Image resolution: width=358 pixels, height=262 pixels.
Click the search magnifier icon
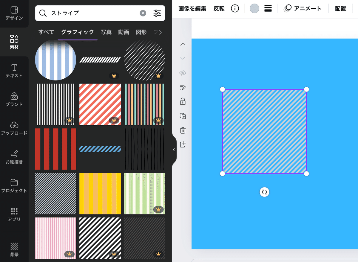point(43,13)
